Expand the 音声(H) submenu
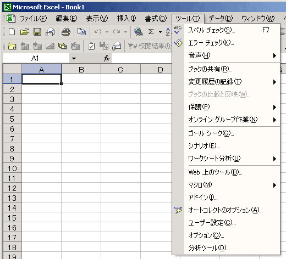Screen dimensions: 286x259 (x=274, y=55)
